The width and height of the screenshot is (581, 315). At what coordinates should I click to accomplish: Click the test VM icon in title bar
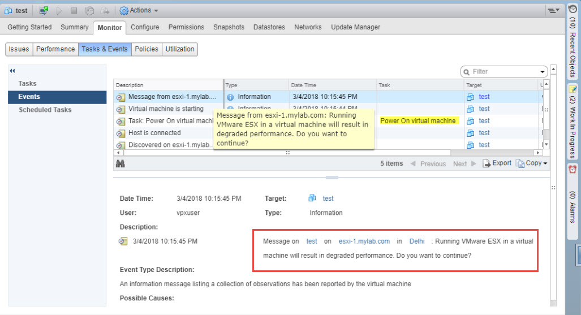8,10
